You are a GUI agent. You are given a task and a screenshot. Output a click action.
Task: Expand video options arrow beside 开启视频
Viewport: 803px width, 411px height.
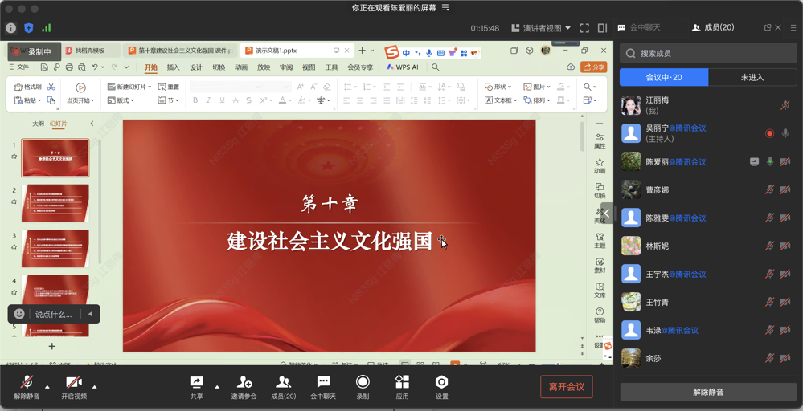click(x=95, y=387)
